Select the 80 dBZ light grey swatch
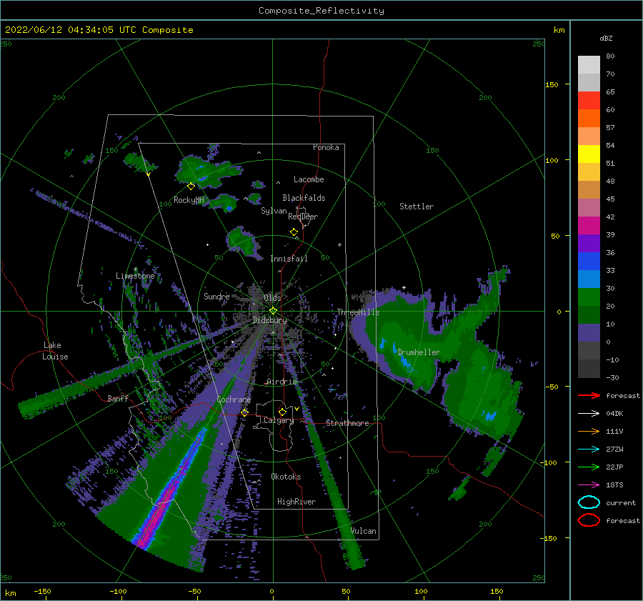 [589, 65]
